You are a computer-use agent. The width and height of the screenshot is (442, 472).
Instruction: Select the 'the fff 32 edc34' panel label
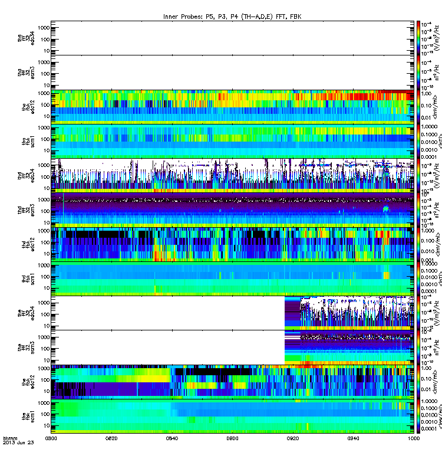point(26,313)
